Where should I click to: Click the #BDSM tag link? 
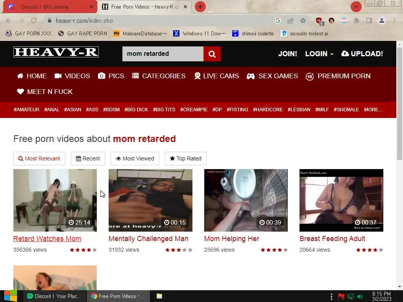click(111, 110)
